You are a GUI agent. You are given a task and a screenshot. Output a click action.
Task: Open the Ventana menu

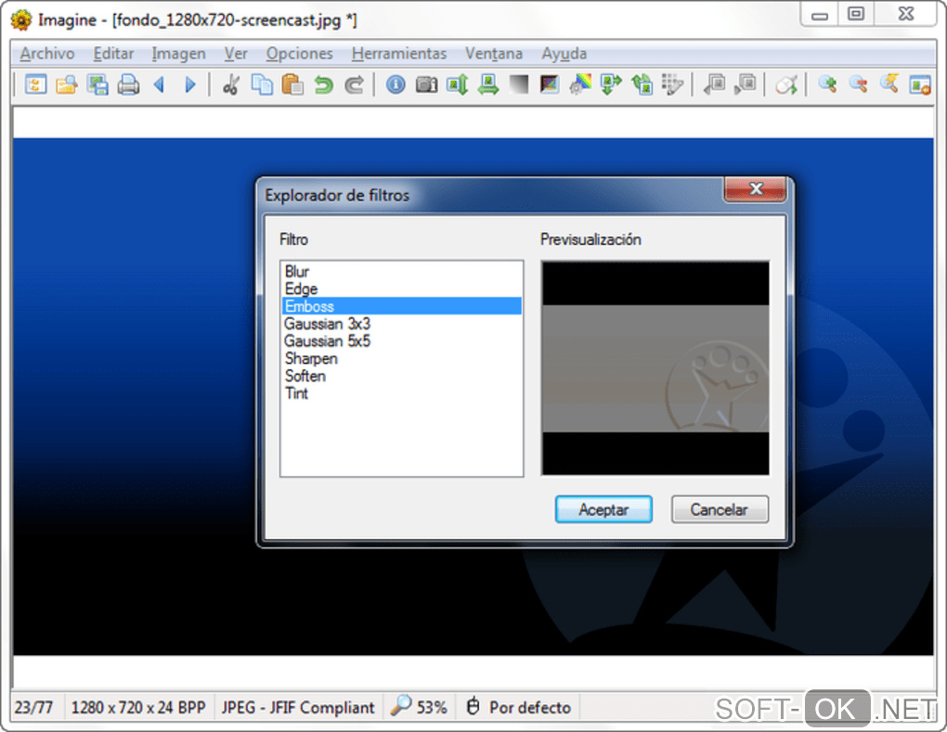click(x=493, y=54)
